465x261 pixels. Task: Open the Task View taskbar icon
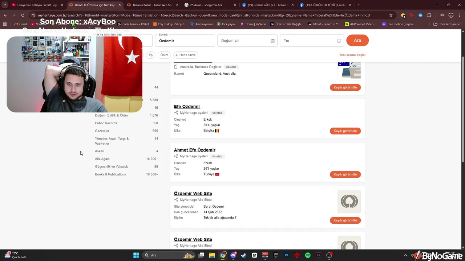pyautogui.click(x=201, y=255)
